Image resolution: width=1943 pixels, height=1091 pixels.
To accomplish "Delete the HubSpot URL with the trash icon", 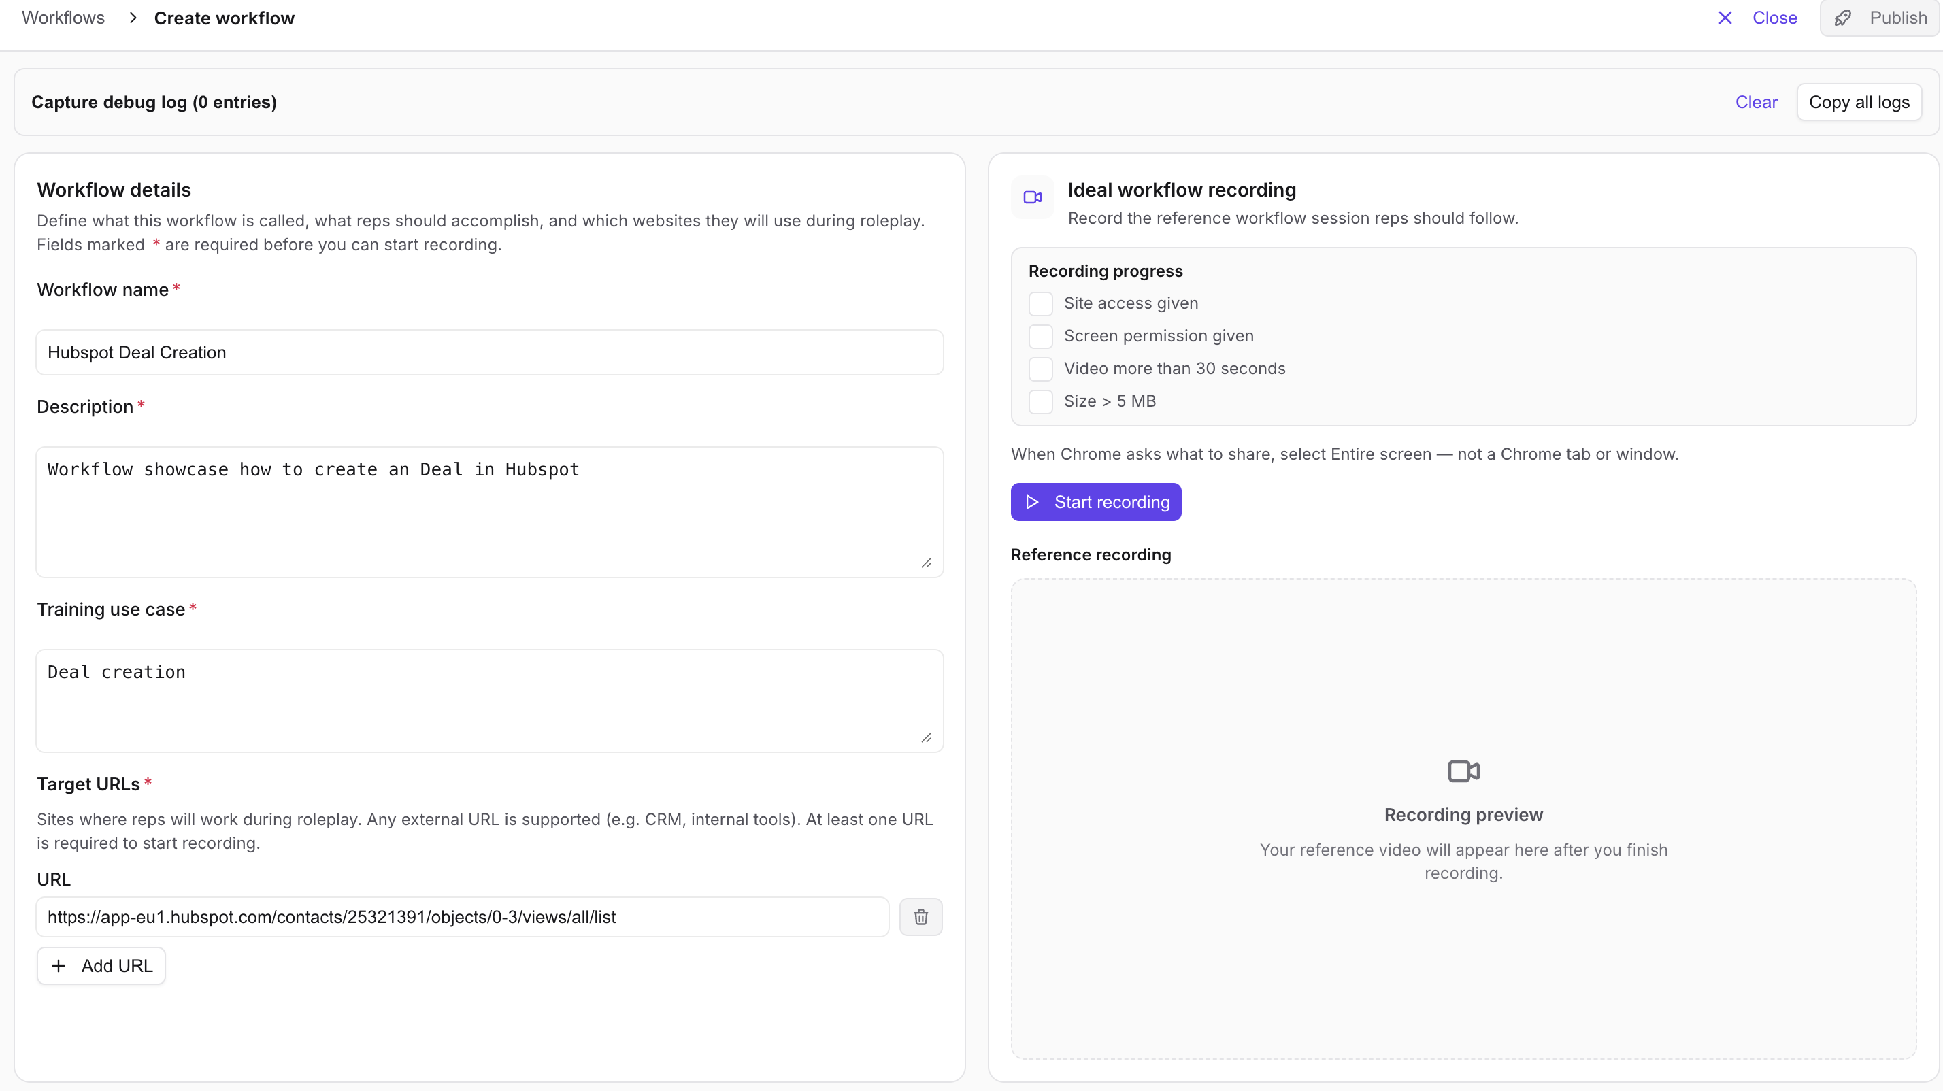I will pyautogui.click(x=921, y=917).
